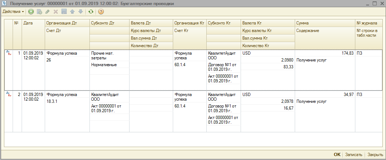Image resolution: width=386 pixels, height=160 pixels.
Task: Click the Закрыть button
Action: [375, 155]
